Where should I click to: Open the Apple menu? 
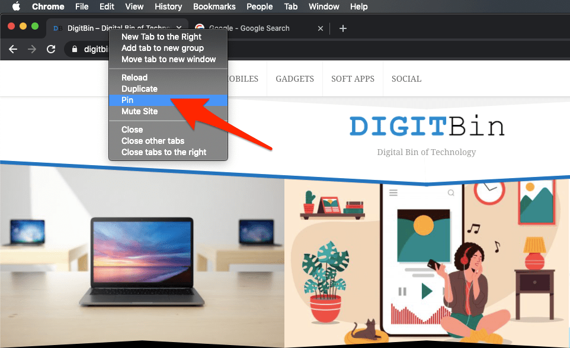[x=16, y=7]
